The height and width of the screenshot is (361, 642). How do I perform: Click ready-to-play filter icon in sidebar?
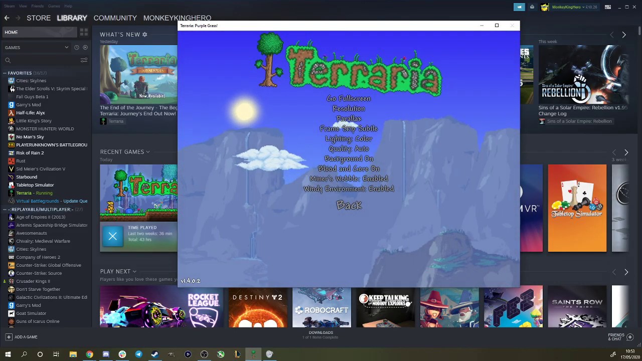tap(85, 48)
